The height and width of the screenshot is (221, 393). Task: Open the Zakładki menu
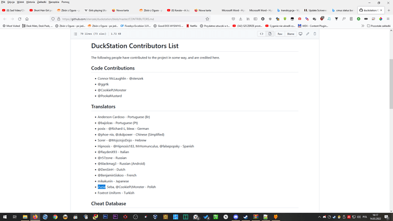point(42,2)
